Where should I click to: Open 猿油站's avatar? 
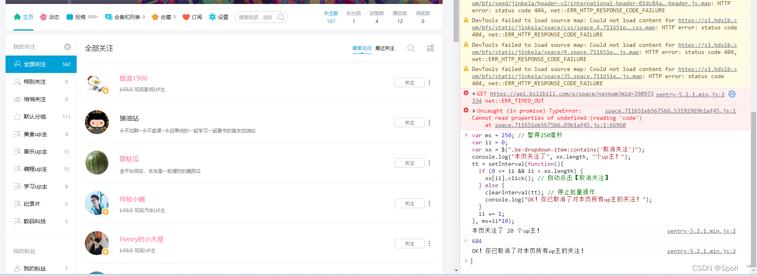(x=97, y=122)
